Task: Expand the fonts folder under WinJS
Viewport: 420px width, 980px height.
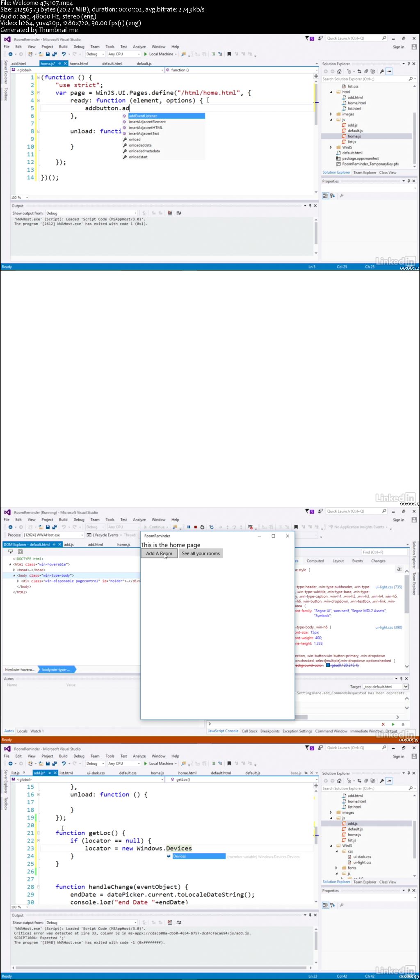Action: 336,868
